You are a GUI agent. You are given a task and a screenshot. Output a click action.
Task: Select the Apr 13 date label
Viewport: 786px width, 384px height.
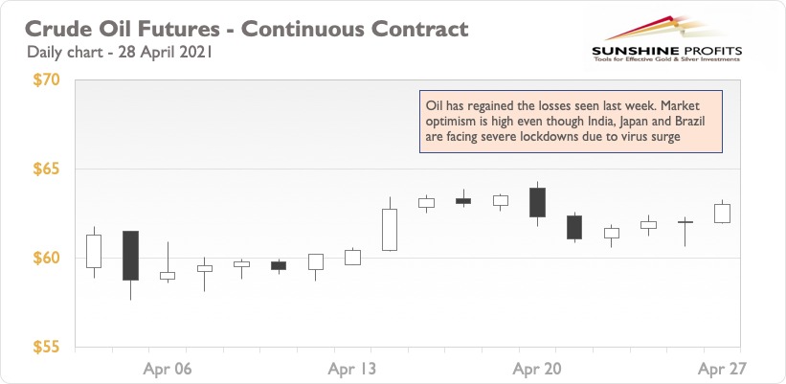(352, 370)
